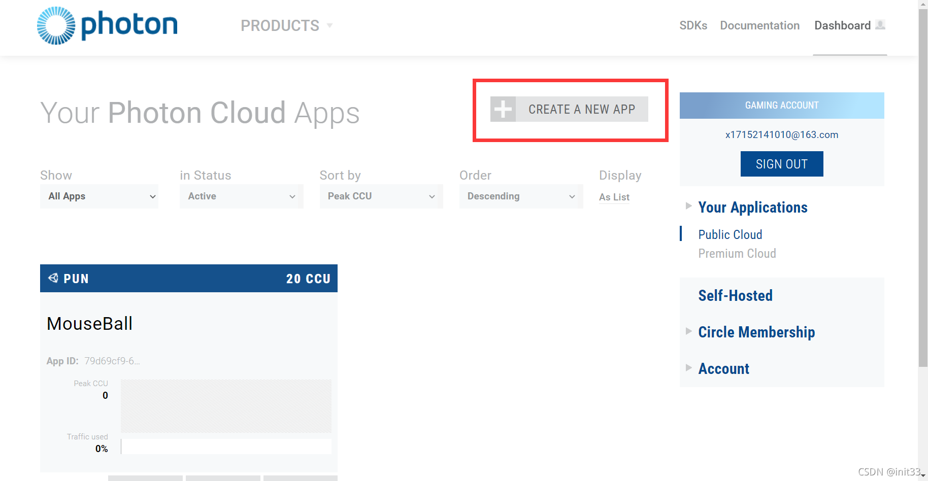This screenshot has width=928, height=481.
Task: Click the MouseBall app name
Action: (x=90, y=323)
